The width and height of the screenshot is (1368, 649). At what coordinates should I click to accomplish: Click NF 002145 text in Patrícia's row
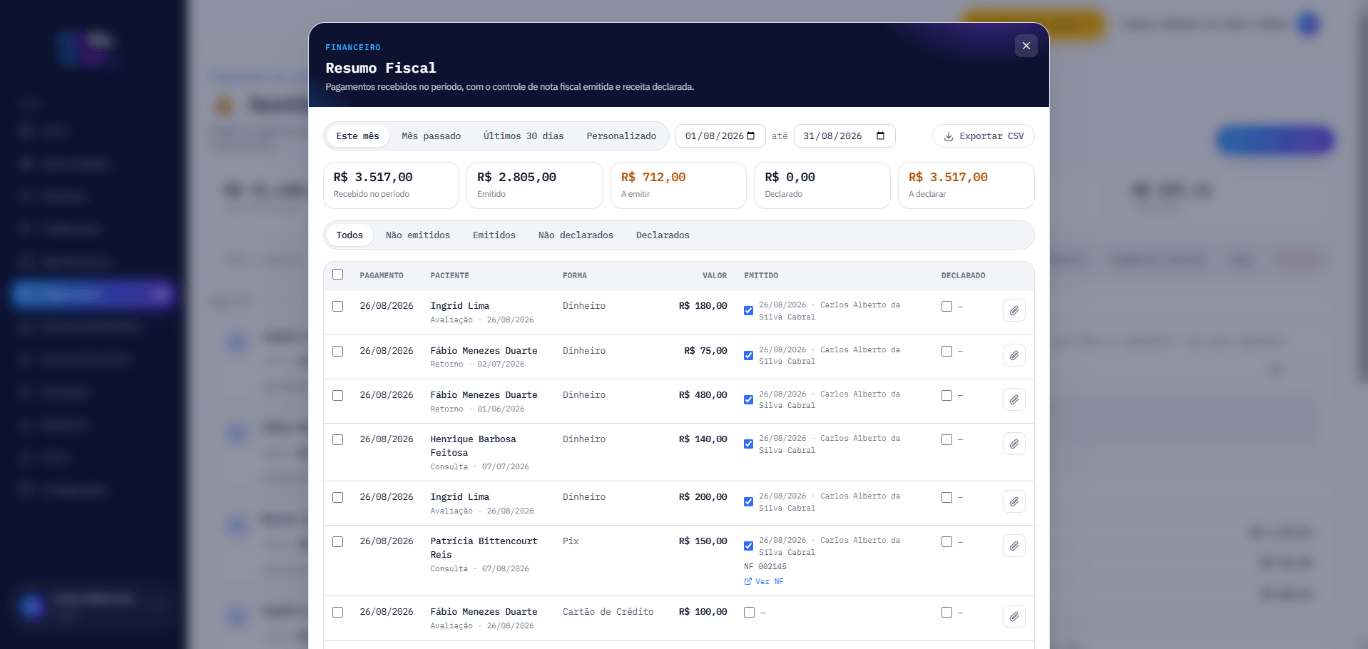(765, 567)
